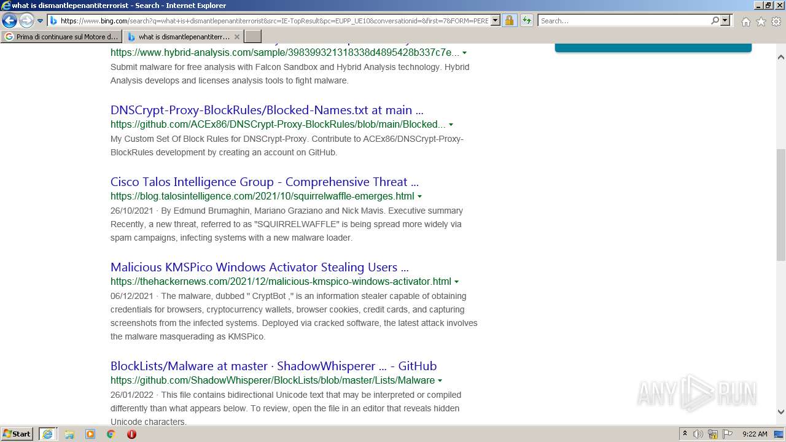This screenshot has width=786, height=442.
Task: Click the thehackernews.com green URL
Action: tap(281, 281)
